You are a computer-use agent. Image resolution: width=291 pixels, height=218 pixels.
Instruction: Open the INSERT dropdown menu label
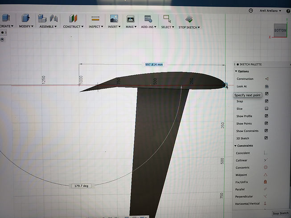115,27
